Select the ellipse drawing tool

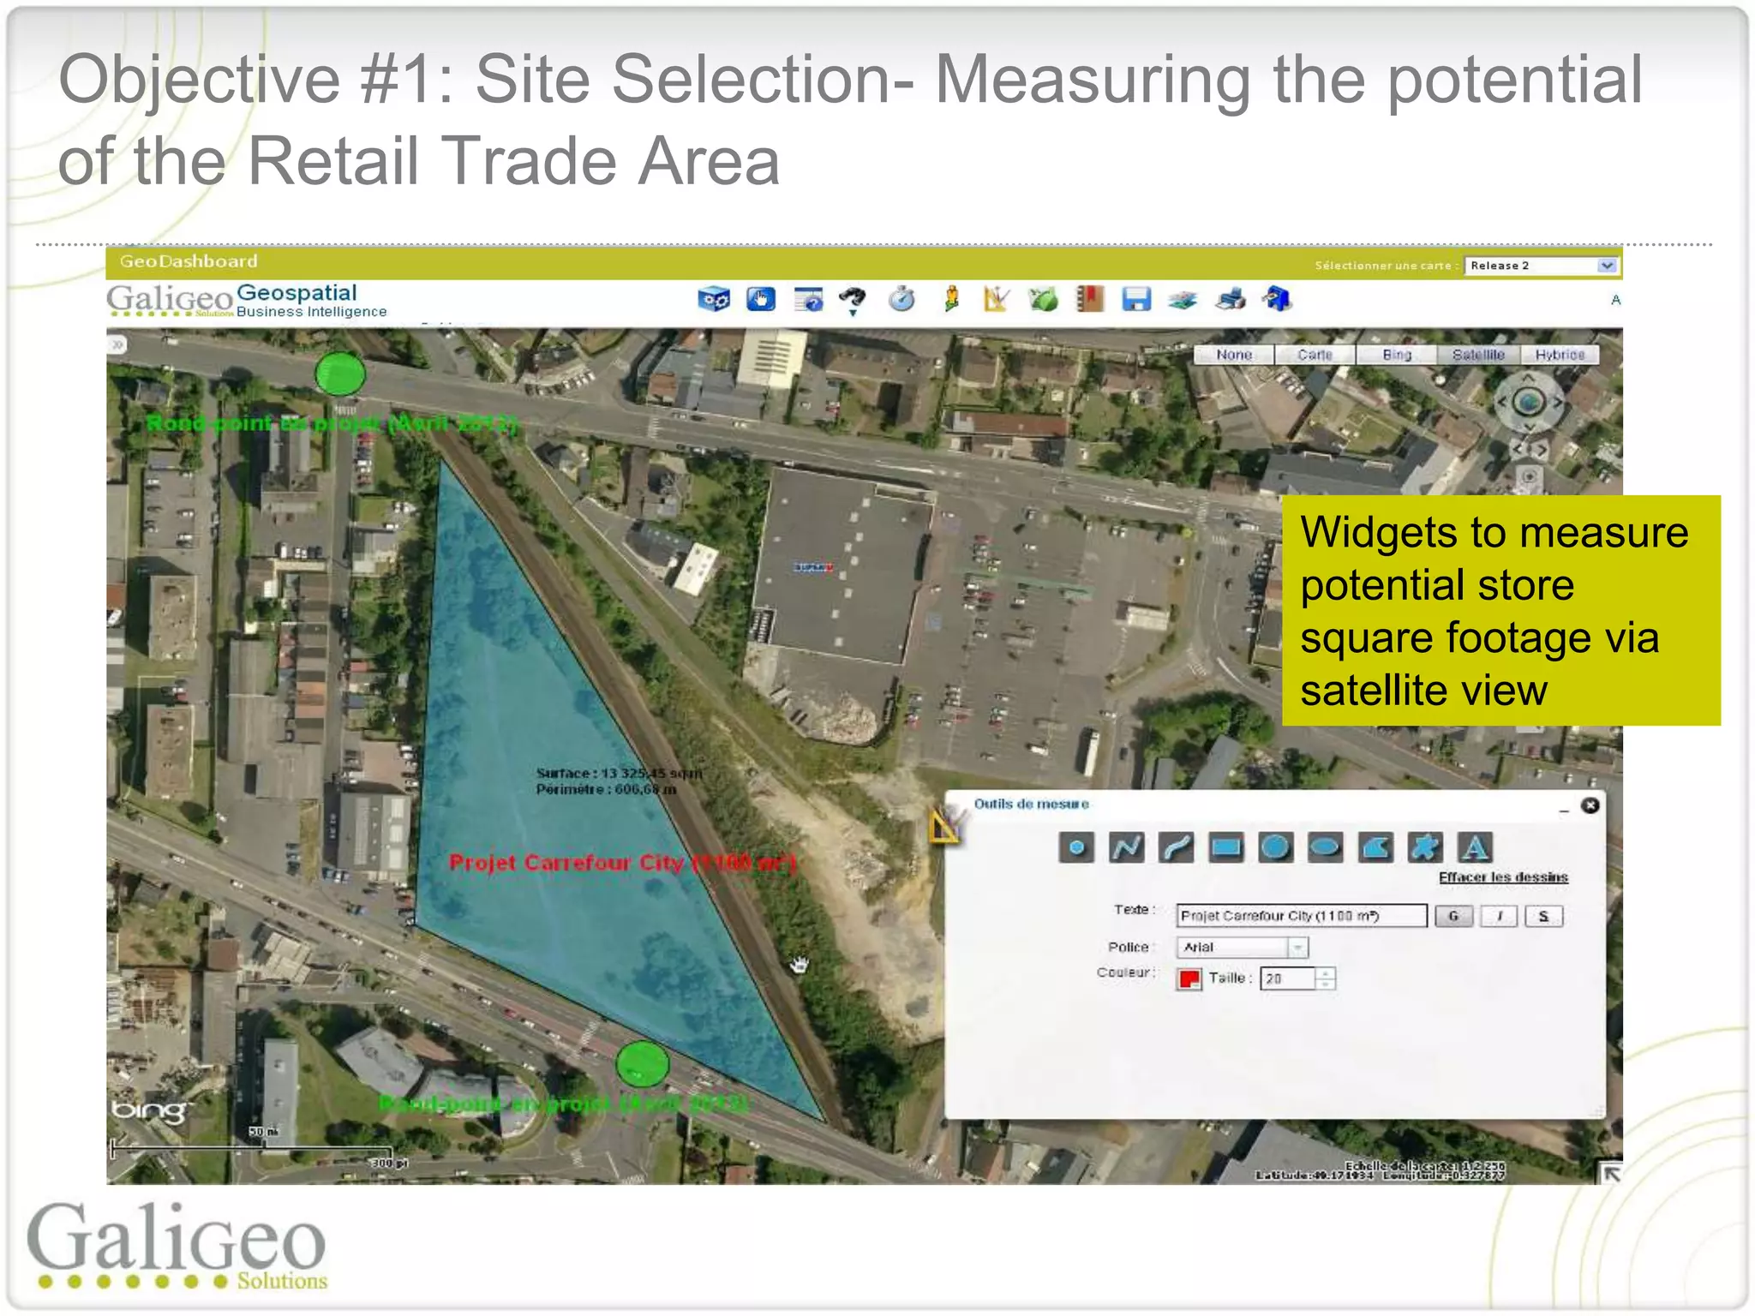point(1325,847)
